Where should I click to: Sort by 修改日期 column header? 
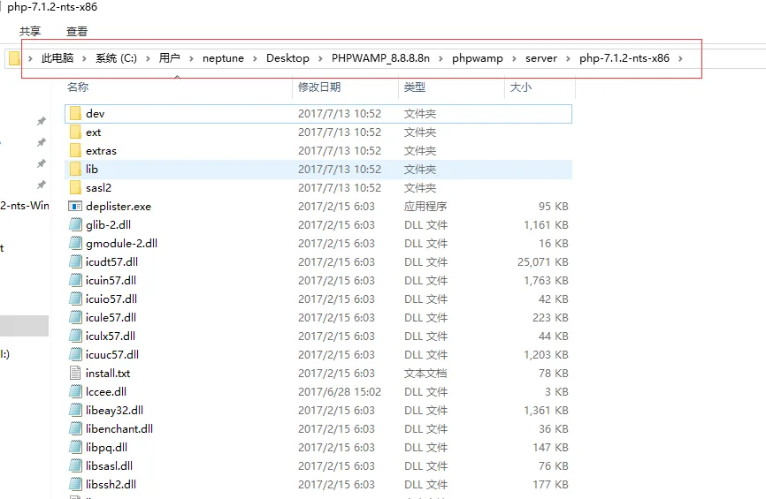click(x=319, y=87)
